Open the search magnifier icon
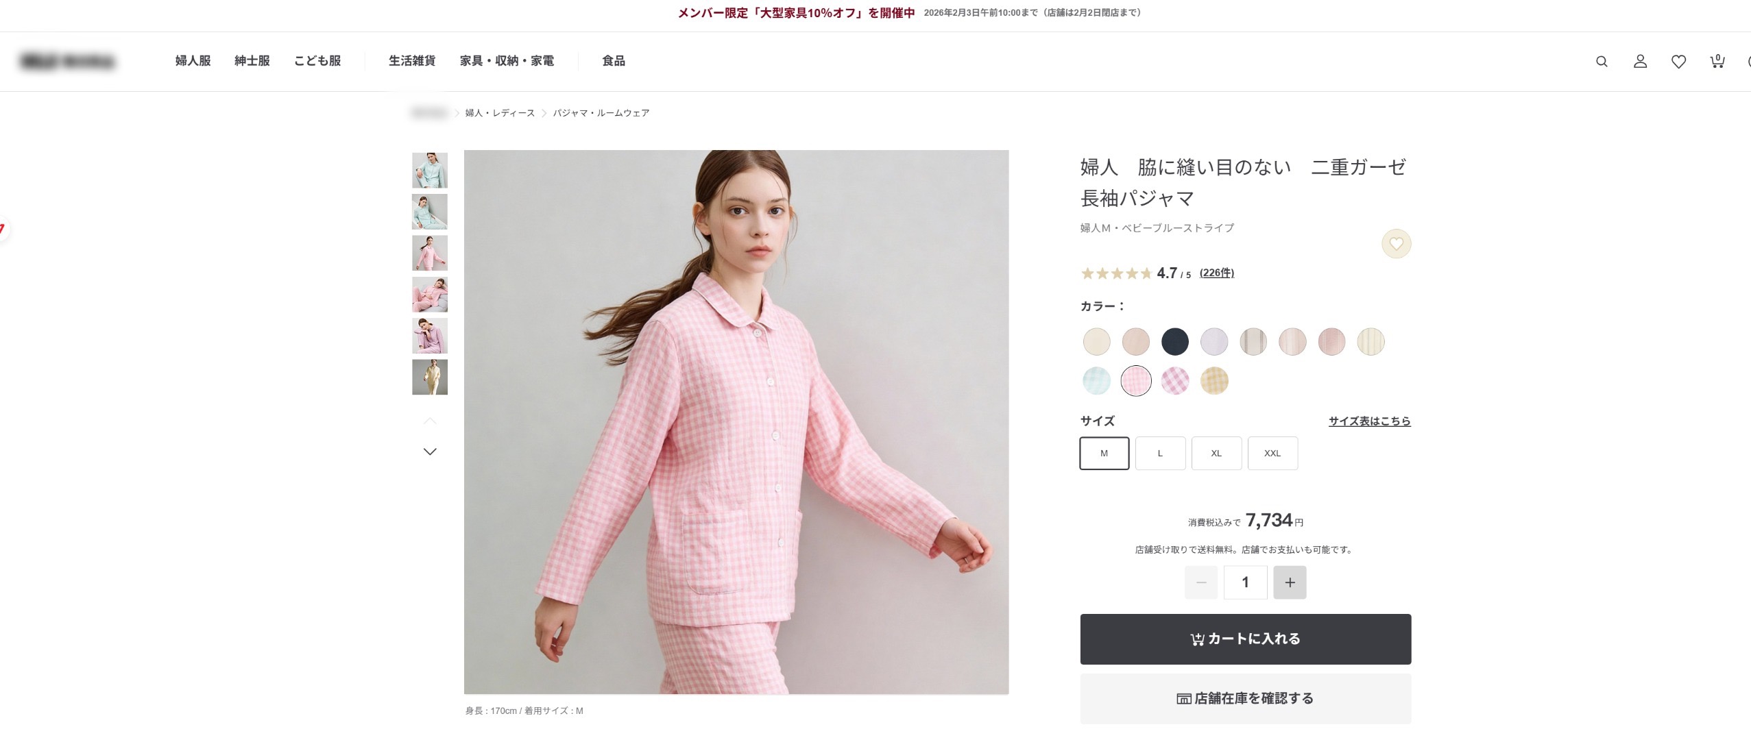Viewport: 1751px width, 740px height. pyautogui.click(x=1602, y=62)
